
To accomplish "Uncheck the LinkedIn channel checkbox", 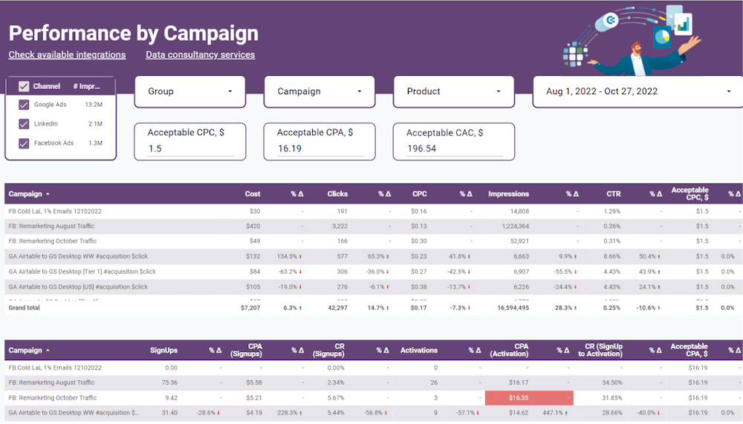I will click(24, 124).
